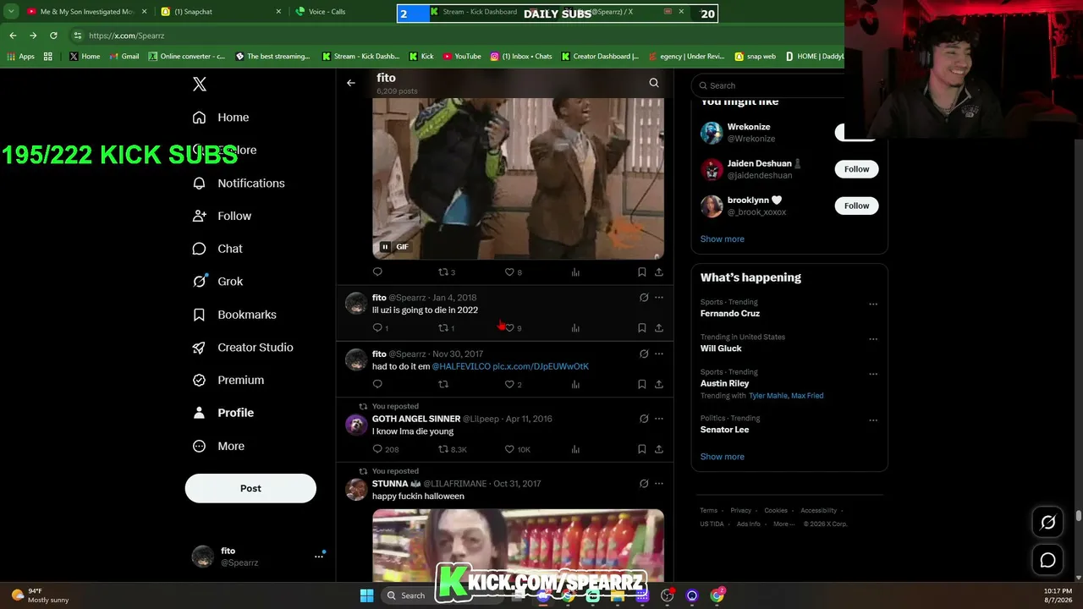Share the 'had to do it em' post
The height and width of the screenshot is (609, 1083).
(659, 384)
